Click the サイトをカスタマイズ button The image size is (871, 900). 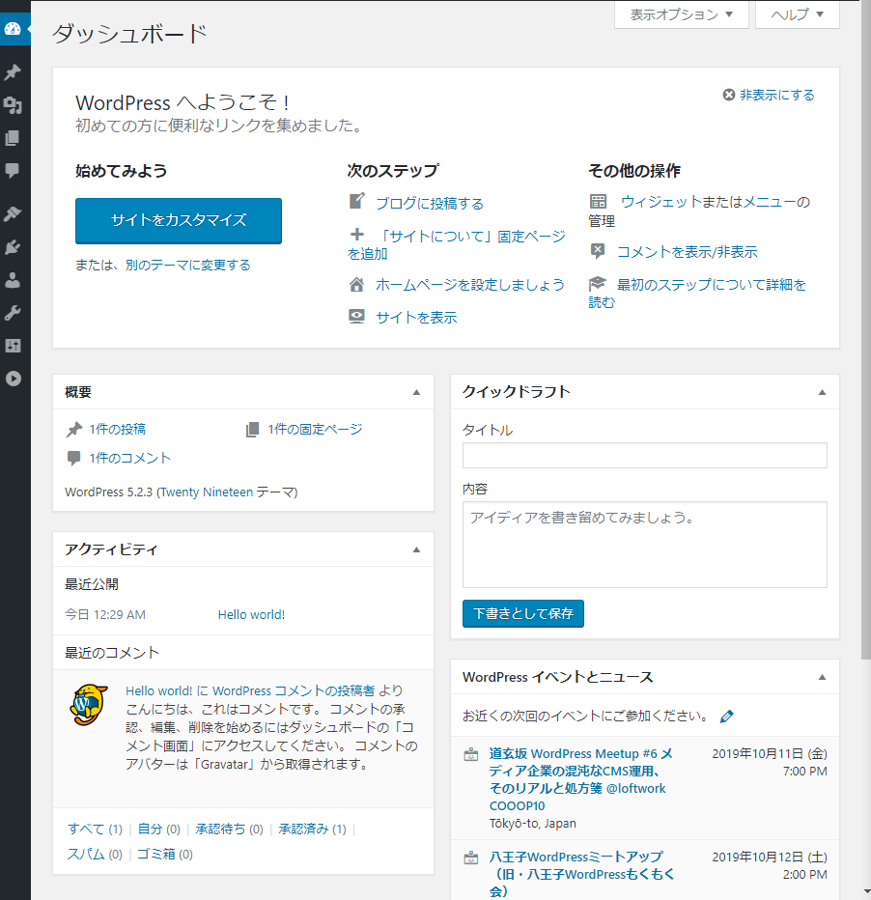[179, 221]
